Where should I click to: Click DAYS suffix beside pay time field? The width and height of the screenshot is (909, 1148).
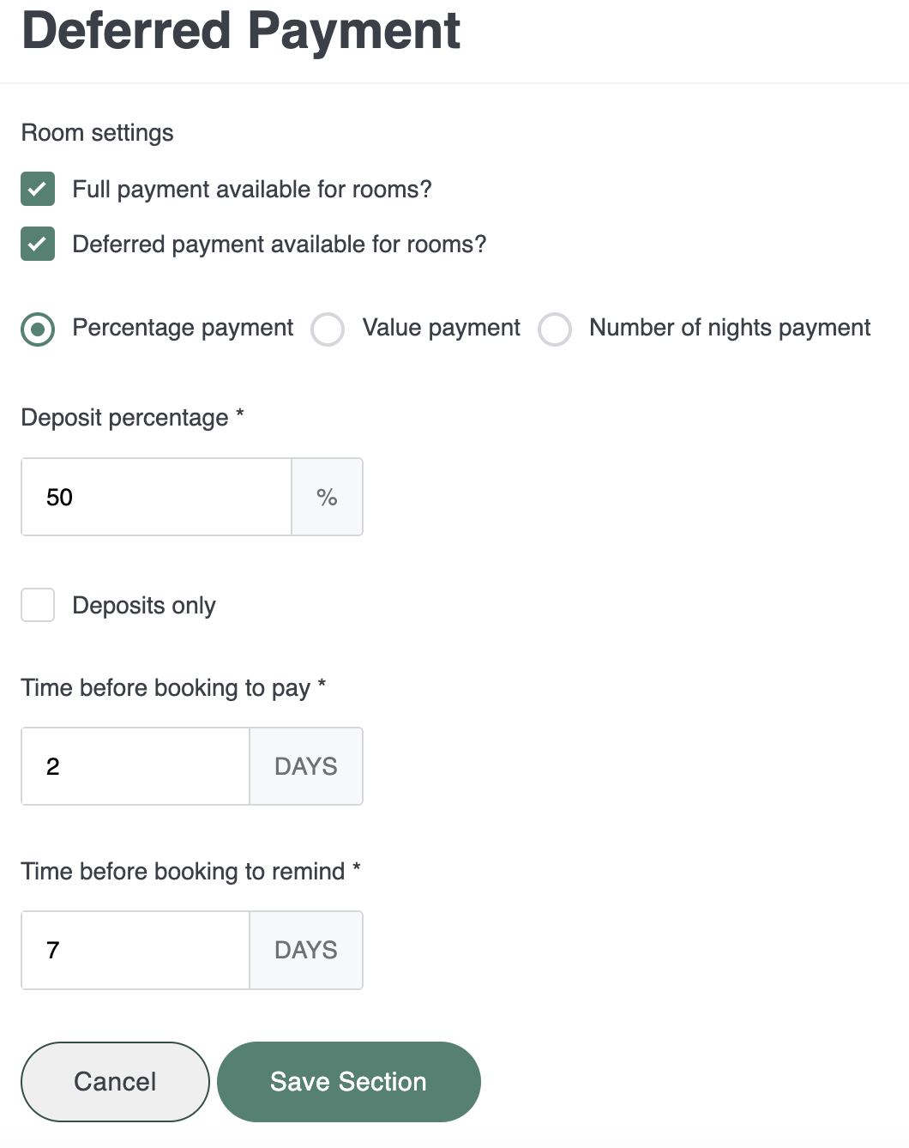[x=306, y=766]
